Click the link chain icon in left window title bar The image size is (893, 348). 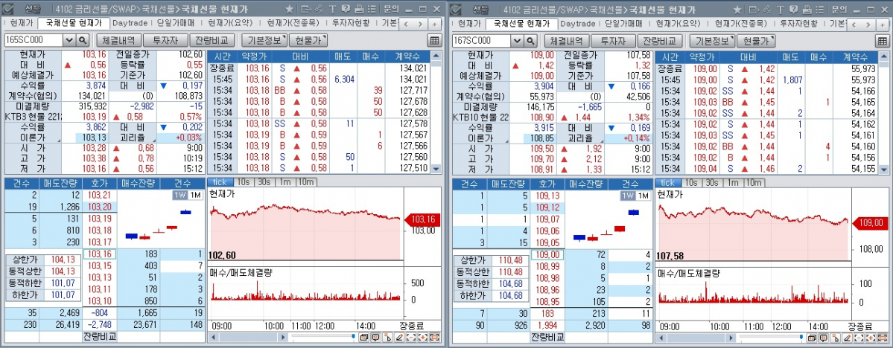tap(319, 9)
